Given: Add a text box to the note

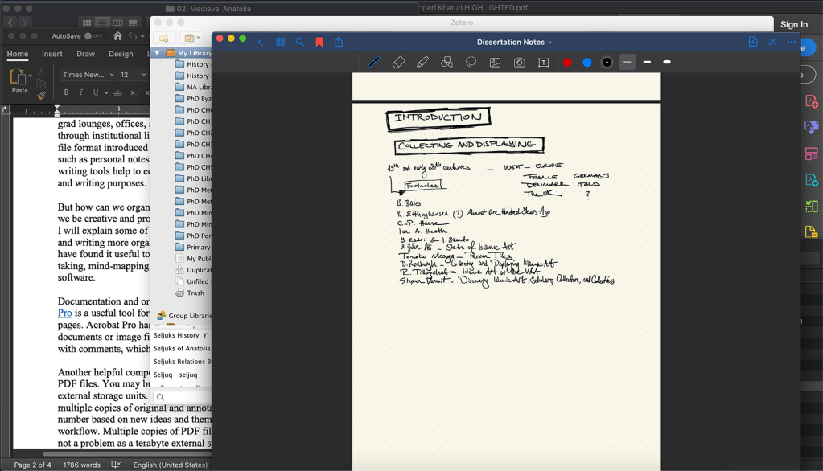Looking at the screenshot, I should (544, 63).
